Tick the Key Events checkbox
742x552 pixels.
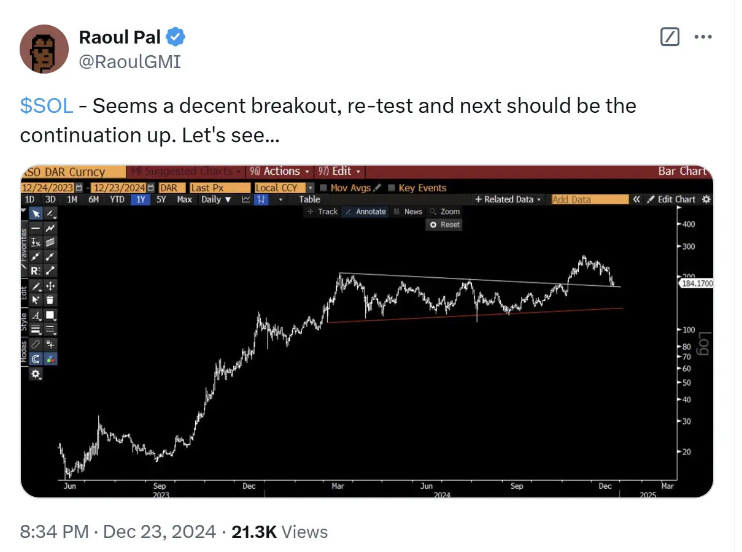coord(392,188)
